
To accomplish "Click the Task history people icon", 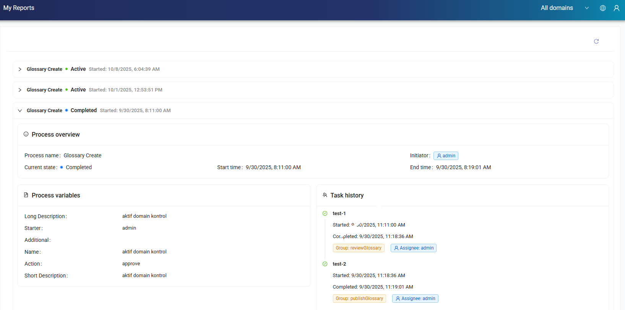I will coord(325,195).
